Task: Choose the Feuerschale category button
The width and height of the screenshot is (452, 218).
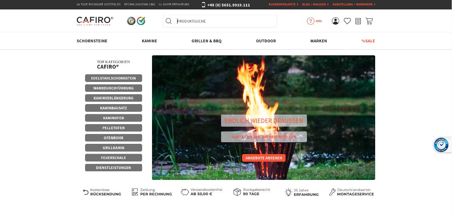Action: pyautogui.click(x=113, y=158)
